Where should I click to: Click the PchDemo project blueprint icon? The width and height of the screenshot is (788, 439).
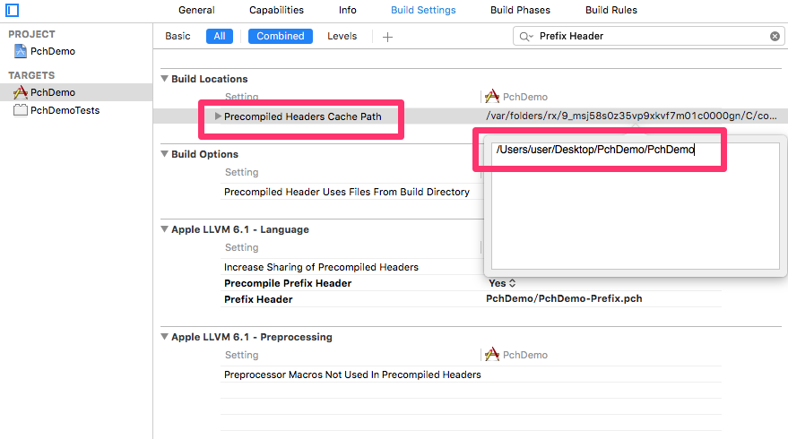[20, 51]
